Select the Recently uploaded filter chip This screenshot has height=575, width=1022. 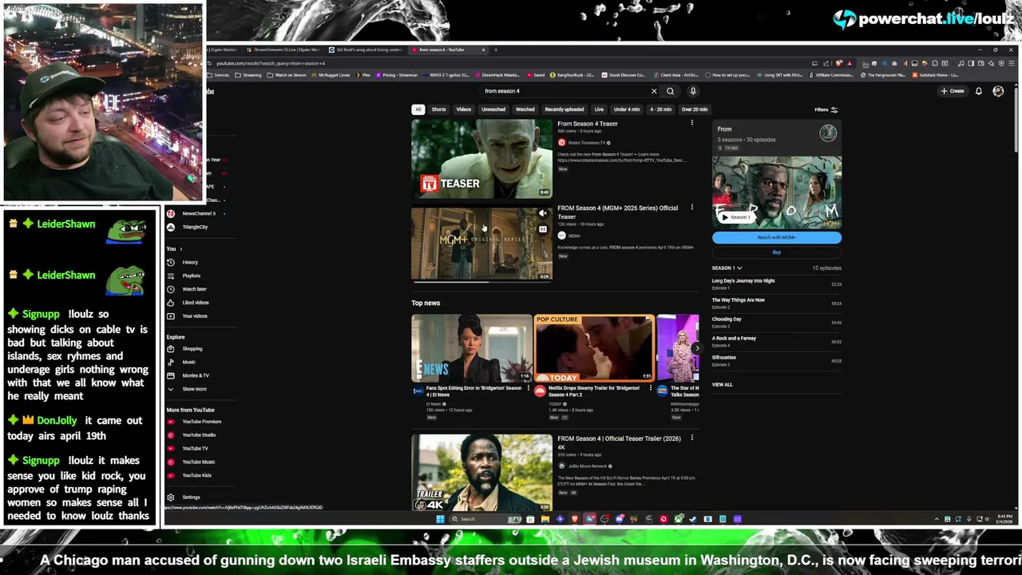pos(564,109)
